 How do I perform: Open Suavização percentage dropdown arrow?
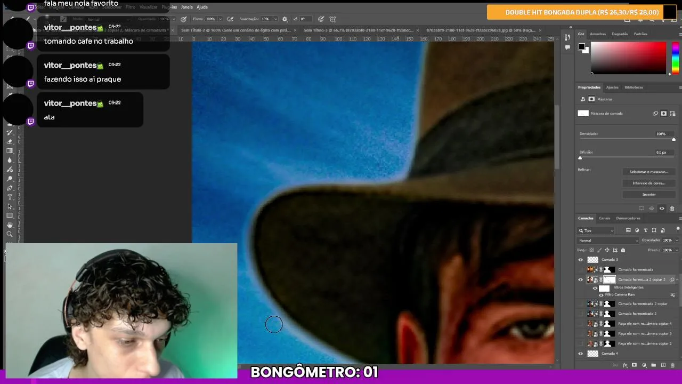tap(275, 19)
